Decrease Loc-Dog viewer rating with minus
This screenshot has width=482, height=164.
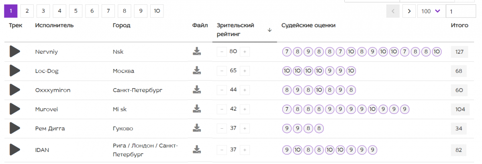pos(222,71)
